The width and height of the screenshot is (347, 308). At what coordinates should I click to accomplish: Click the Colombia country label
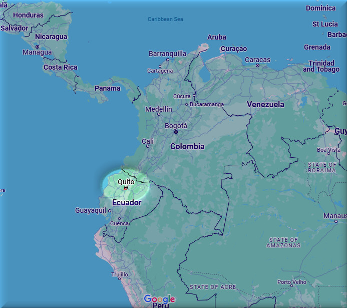[187, 147]
